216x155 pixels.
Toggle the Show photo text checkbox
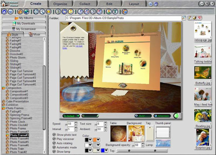[x=54, y=134]
